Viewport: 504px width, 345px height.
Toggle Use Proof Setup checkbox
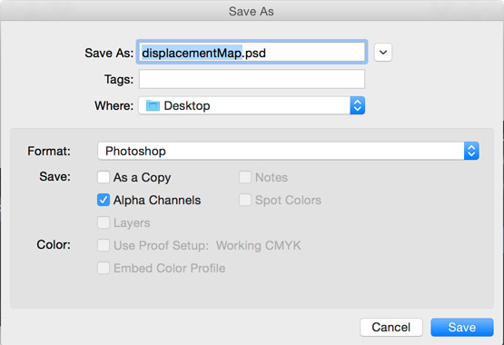(104, 245)
